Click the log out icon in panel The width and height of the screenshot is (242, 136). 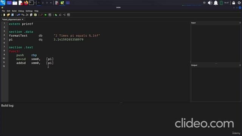(239, 3)
